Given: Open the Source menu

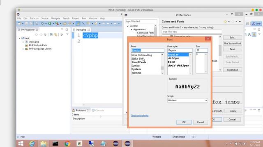Looking at the screenshot, I should coord(45,18).
